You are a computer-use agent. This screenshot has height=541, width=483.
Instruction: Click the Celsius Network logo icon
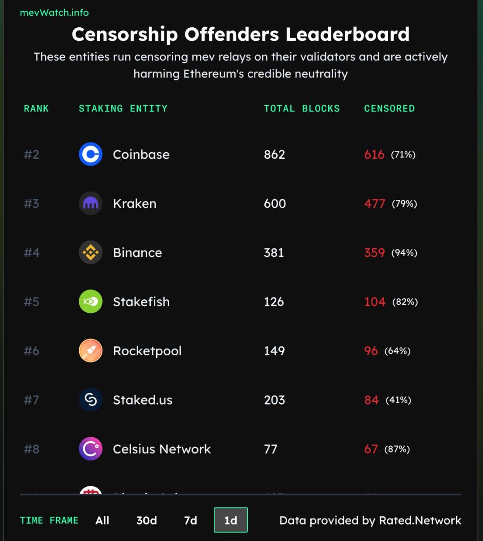point(91,449)
